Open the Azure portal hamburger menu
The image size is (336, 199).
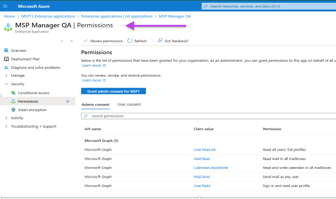[5, 6]
